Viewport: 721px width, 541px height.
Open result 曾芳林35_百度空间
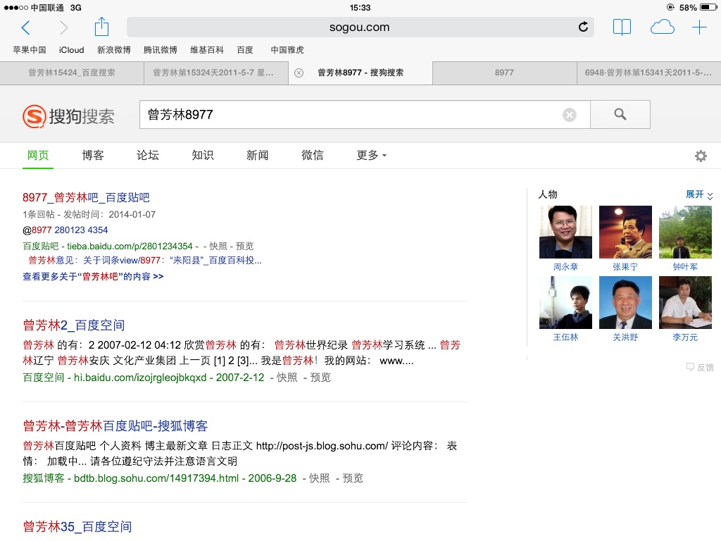click(x=77, y=527)
